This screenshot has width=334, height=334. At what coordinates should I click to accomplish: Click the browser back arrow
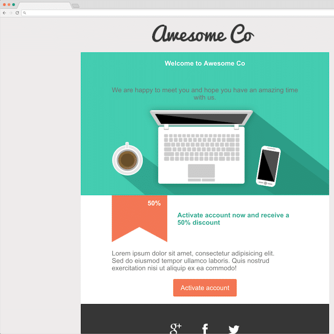tap(4, 13)
